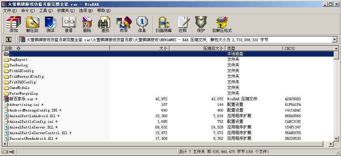
Task: Open the 选项(N) menu
Action: click(x=86, y=11)
